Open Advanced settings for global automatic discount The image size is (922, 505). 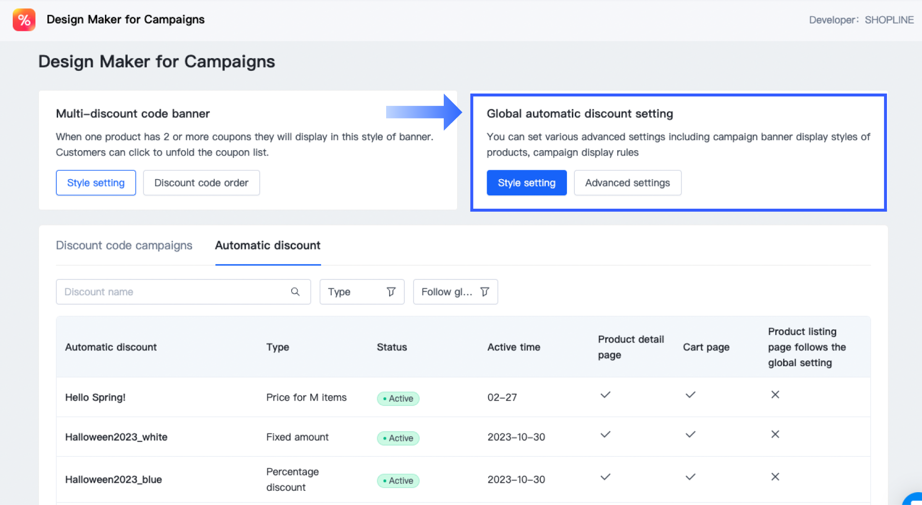point(627,183)
